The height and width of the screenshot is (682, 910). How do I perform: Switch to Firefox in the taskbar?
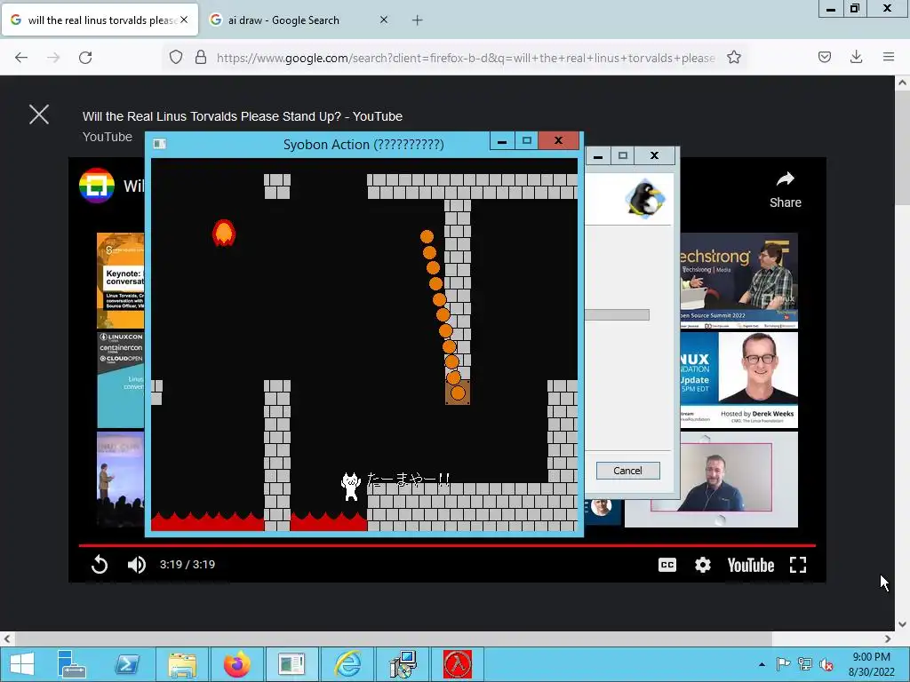click(x=236, y=664)
